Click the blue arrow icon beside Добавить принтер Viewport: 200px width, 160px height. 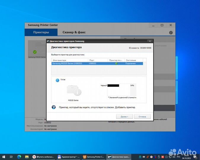tap(54, 107)
